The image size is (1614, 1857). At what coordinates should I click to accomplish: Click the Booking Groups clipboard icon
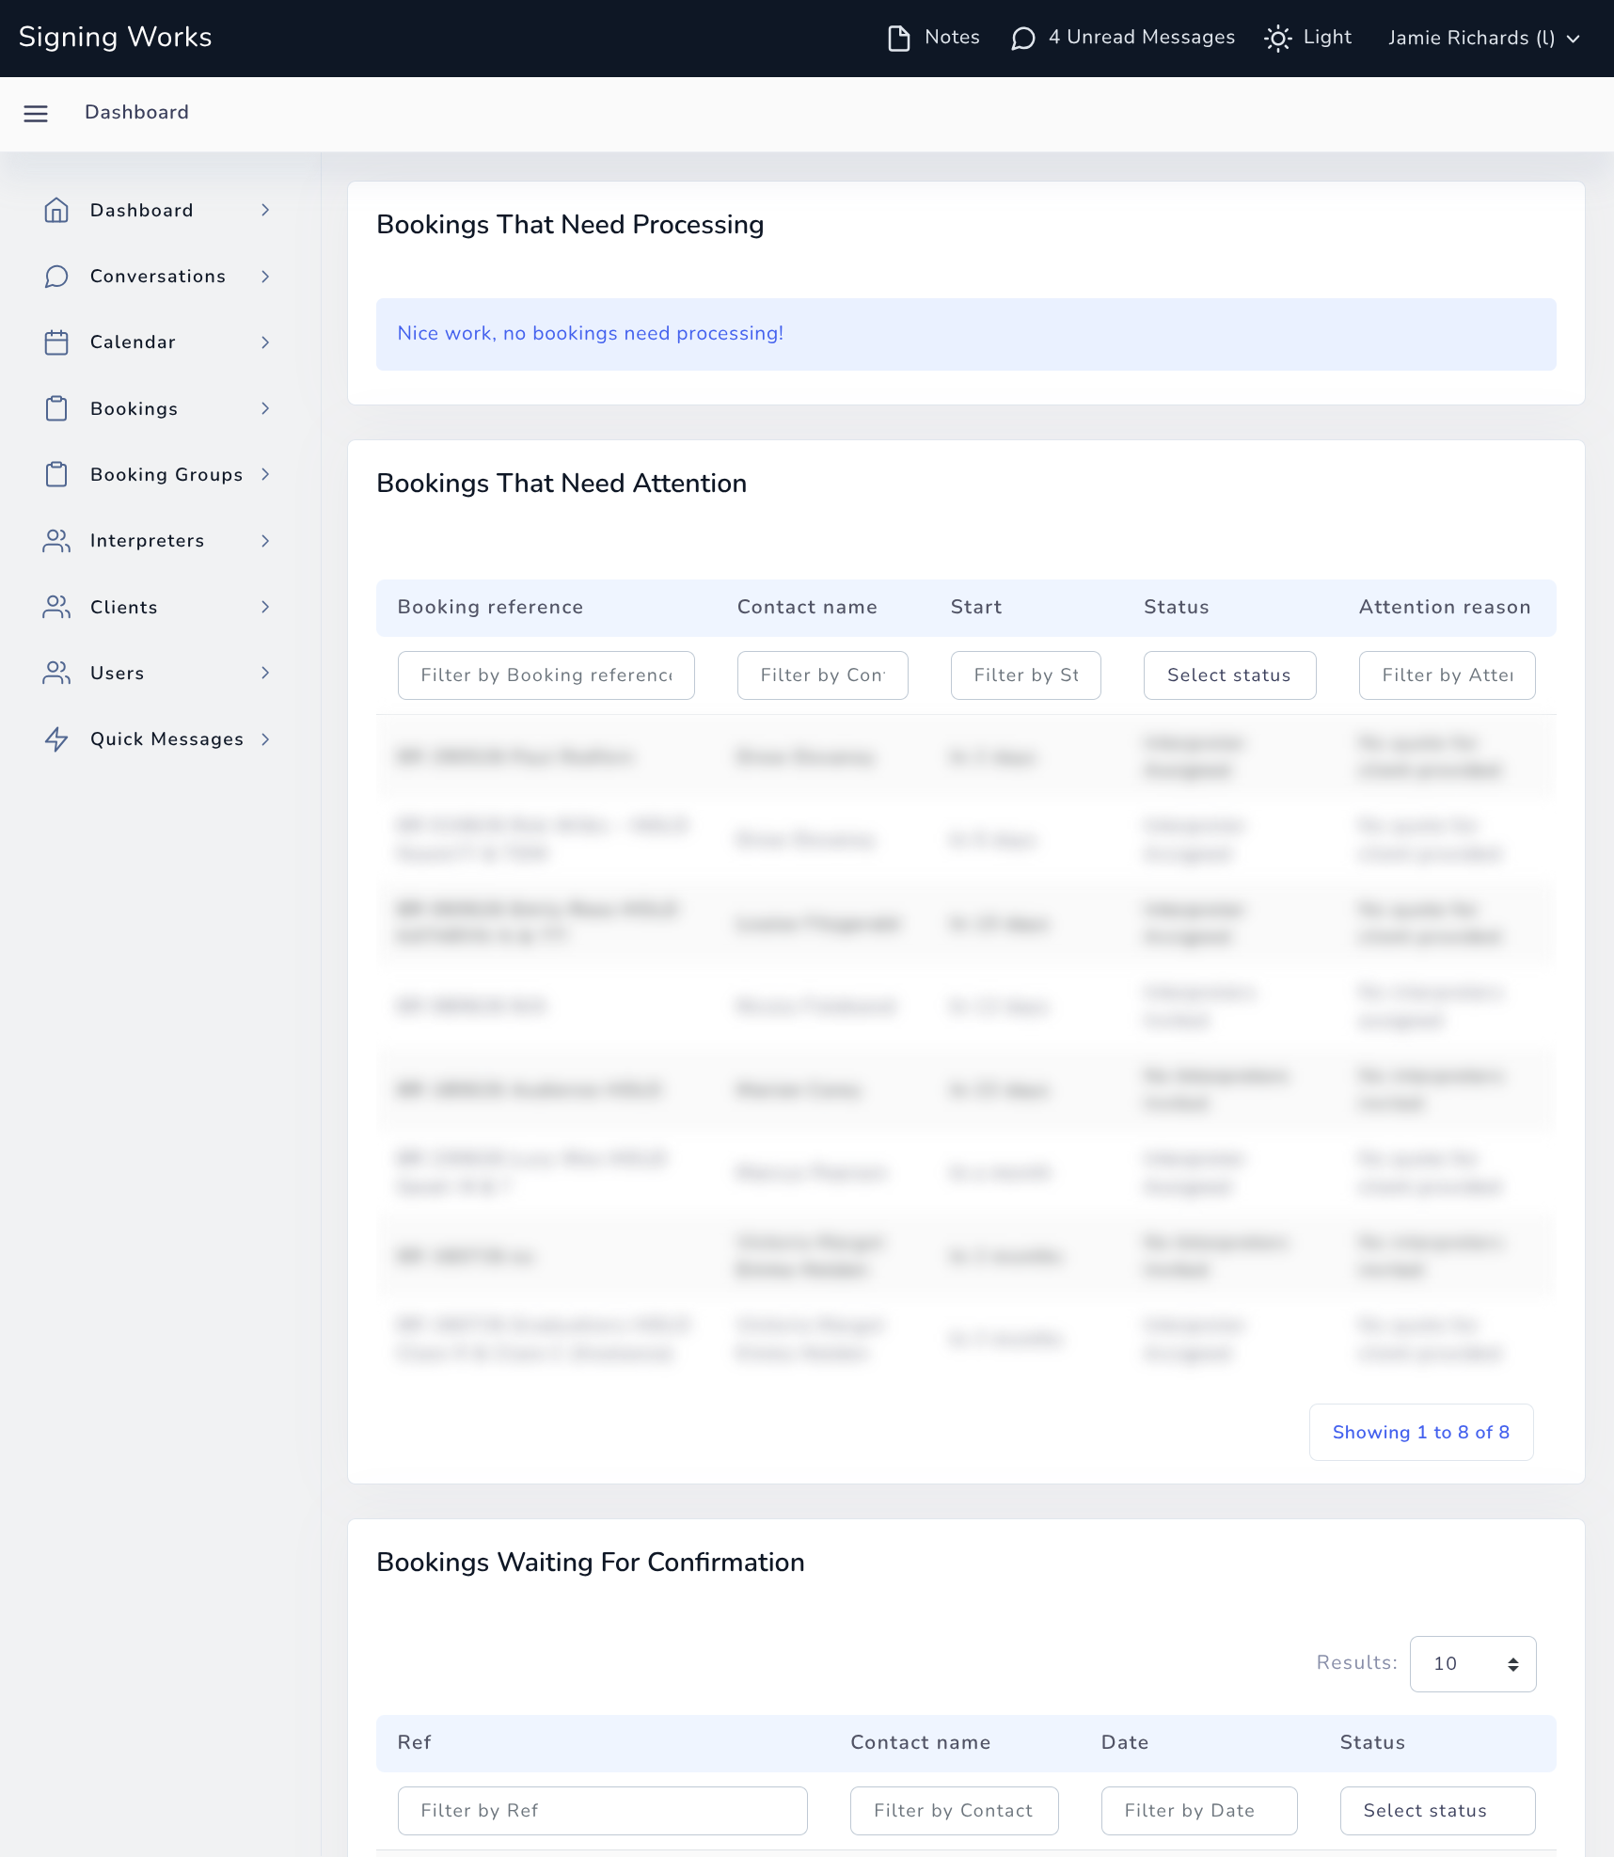click(x=56, y=474)
